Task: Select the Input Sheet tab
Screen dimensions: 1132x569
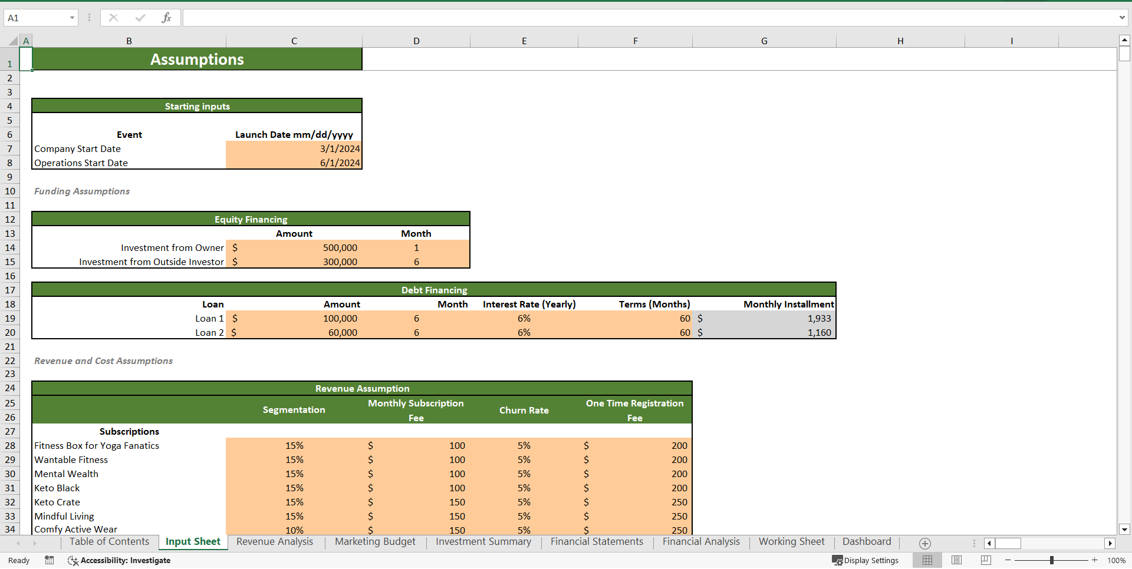Action: [193, 542]
